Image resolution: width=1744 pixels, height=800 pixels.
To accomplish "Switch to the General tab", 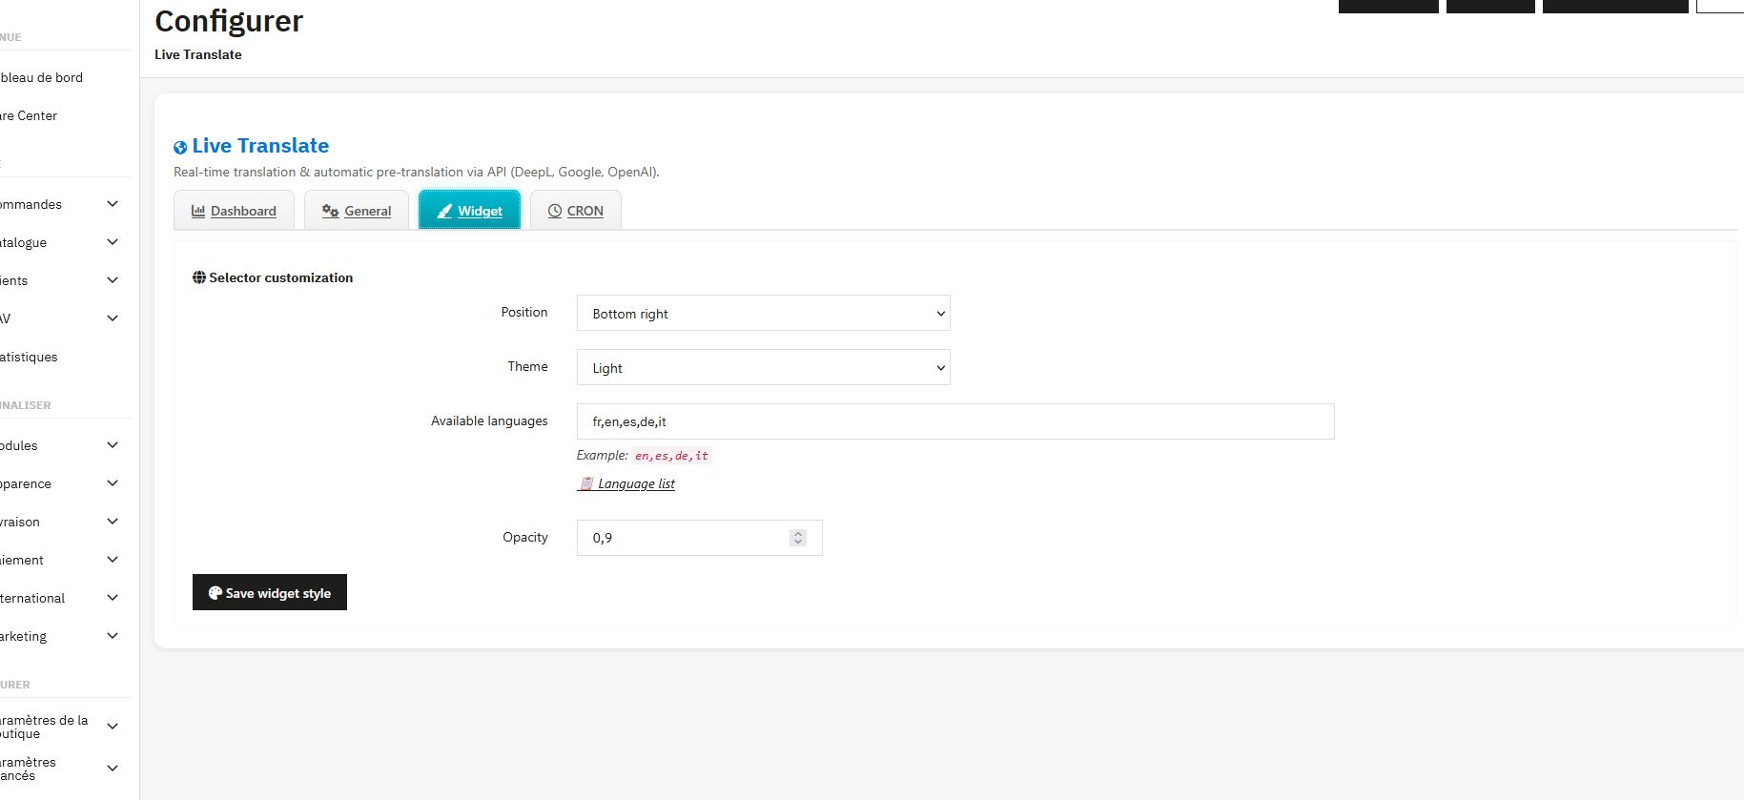I will [x=358, y=211].
